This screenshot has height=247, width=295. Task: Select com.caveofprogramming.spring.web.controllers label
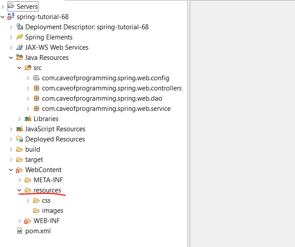pyautogui.click(x=112, y=88)
